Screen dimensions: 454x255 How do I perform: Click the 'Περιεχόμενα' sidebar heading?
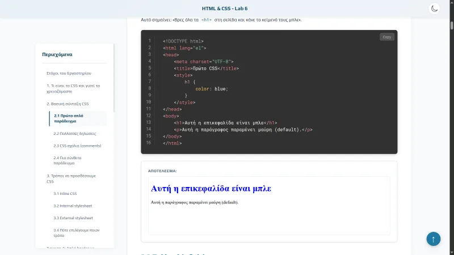(x=57, y=54)
